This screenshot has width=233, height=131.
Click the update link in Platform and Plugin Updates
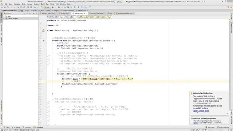pyautogui.click(x=196, y=123)
